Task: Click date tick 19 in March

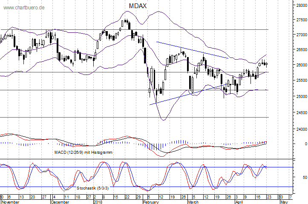Action: [217, 197]
